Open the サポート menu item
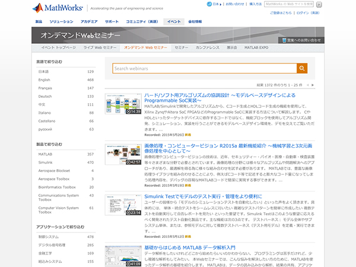The image size is (356, 267). pos(112,21)
